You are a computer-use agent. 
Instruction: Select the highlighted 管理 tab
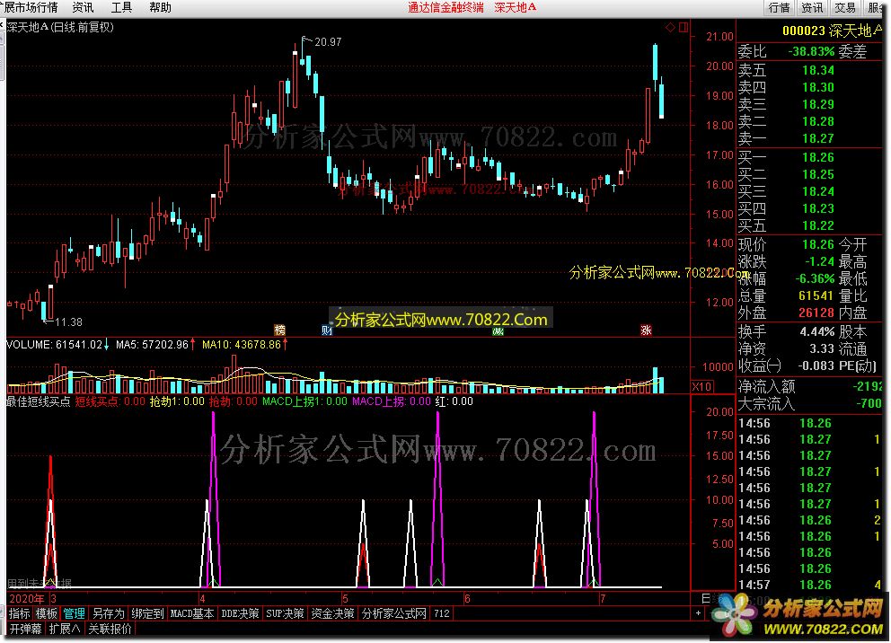pyautogui.click(x=74, y=613)
